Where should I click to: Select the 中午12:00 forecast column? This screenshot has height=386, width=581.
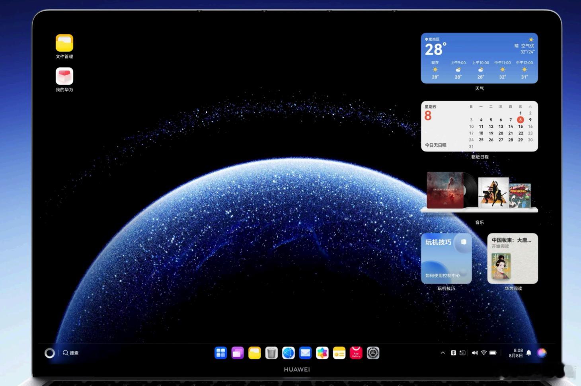(524, 70)
